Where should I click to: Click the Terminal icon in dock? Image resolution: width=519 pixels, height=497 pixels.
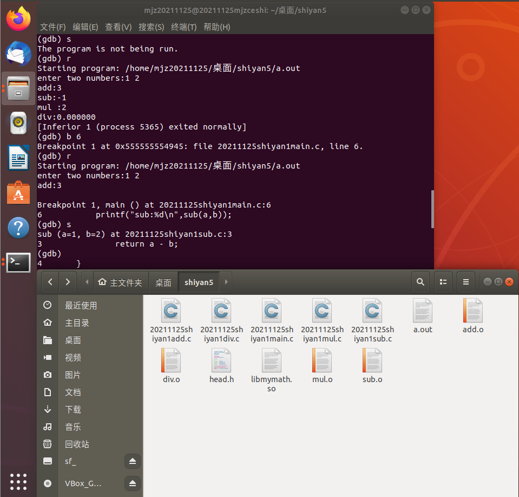click(x=18, y=262)
